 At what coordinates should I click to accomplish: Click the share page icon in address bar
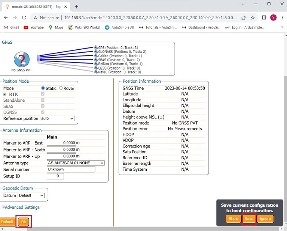click(x=244, y=18)
